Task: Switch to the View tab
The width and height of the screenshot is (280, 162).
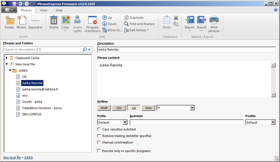Action: pos(43,10)
